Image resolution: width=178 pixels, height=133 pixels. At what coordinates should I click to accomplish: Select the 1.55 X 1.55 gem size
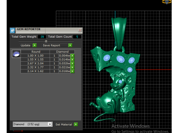pyautogui.click(x=35, y=59)
